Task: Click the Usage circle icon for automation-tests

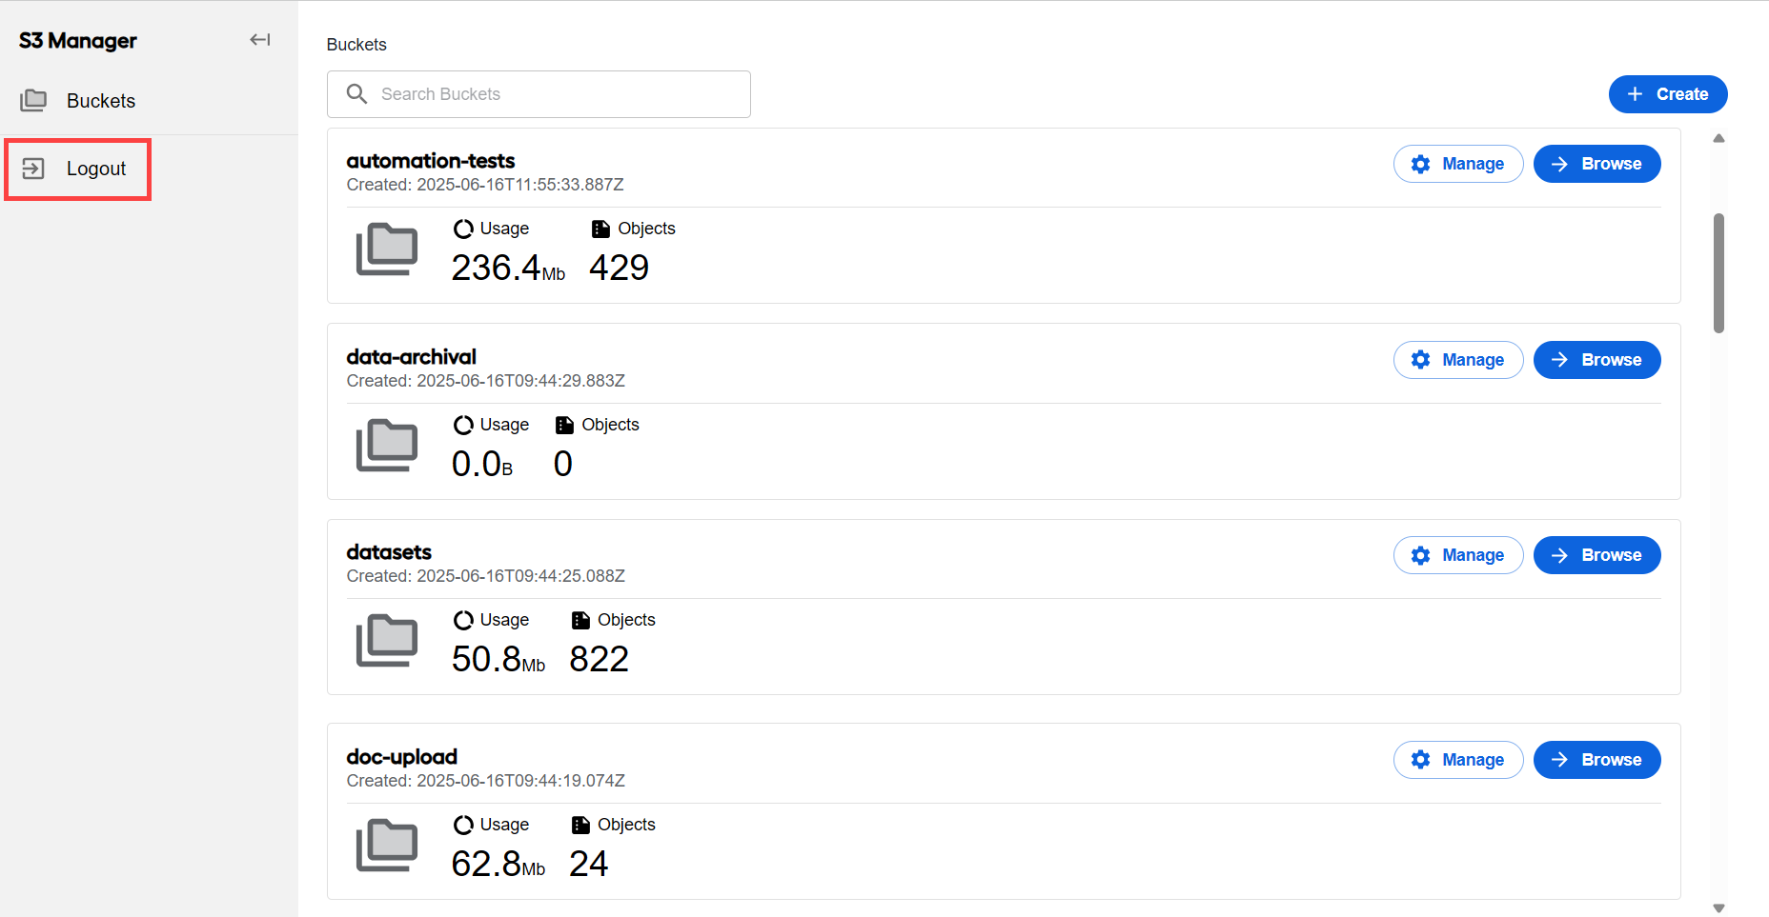Action: coord(463,229)
